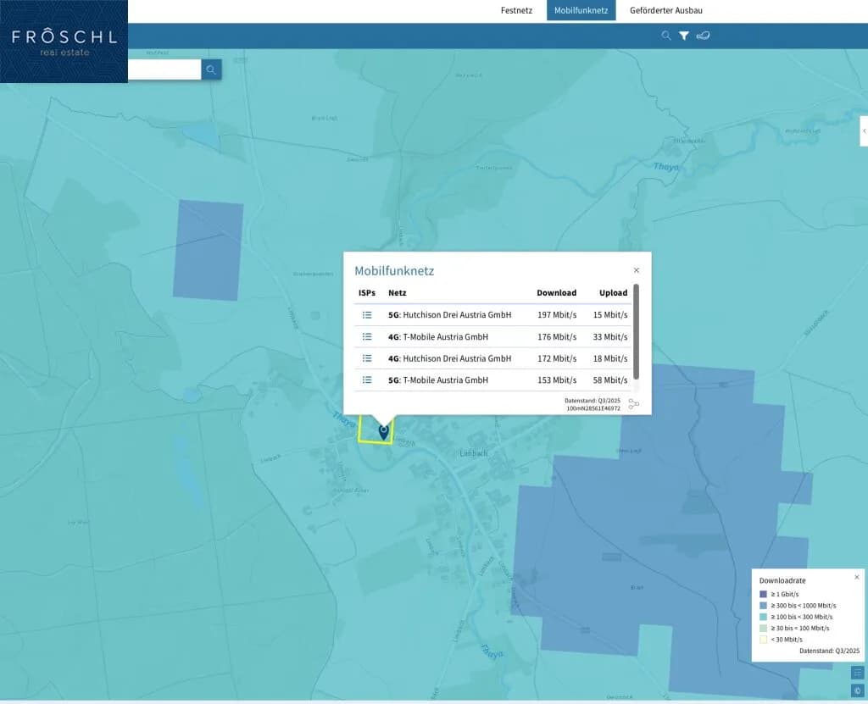
Task: Expand the collapsed side panel chevron on the right edge
Action: [864, 131]
